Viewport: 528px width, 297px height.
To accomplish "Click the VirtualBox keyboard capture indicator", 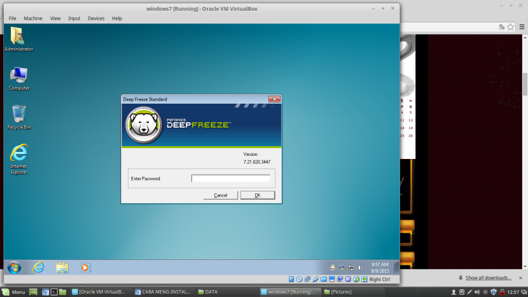I will pos(364,279).
